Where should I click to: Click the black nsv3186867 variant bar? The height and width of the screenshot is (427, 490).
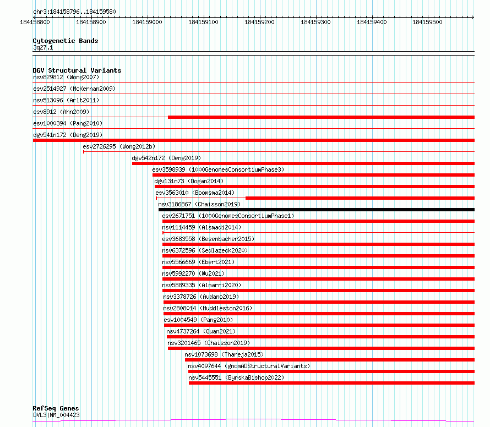pos(317,210)
